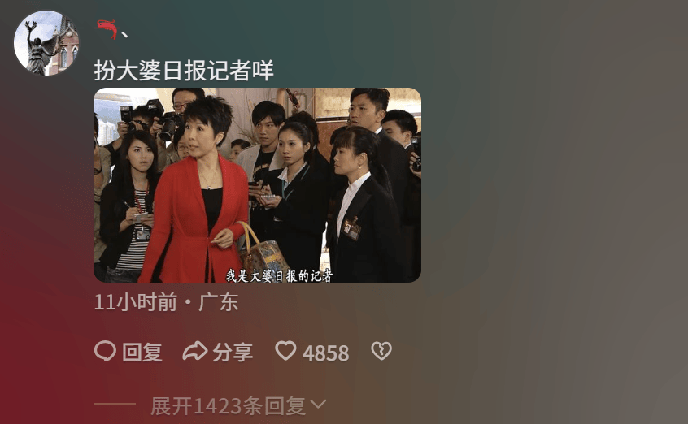Click the 分享 share label

(233, 352)
